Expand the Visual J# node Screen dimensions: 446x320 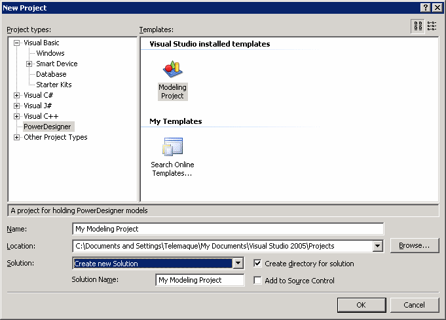coord(17,106)
